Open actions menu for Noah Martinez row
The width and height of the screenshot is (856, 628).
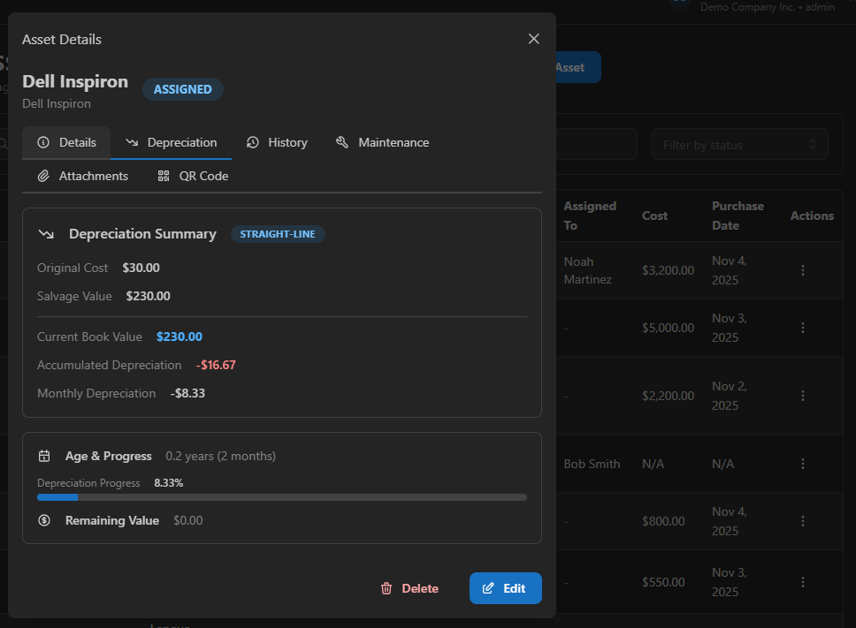803,270
